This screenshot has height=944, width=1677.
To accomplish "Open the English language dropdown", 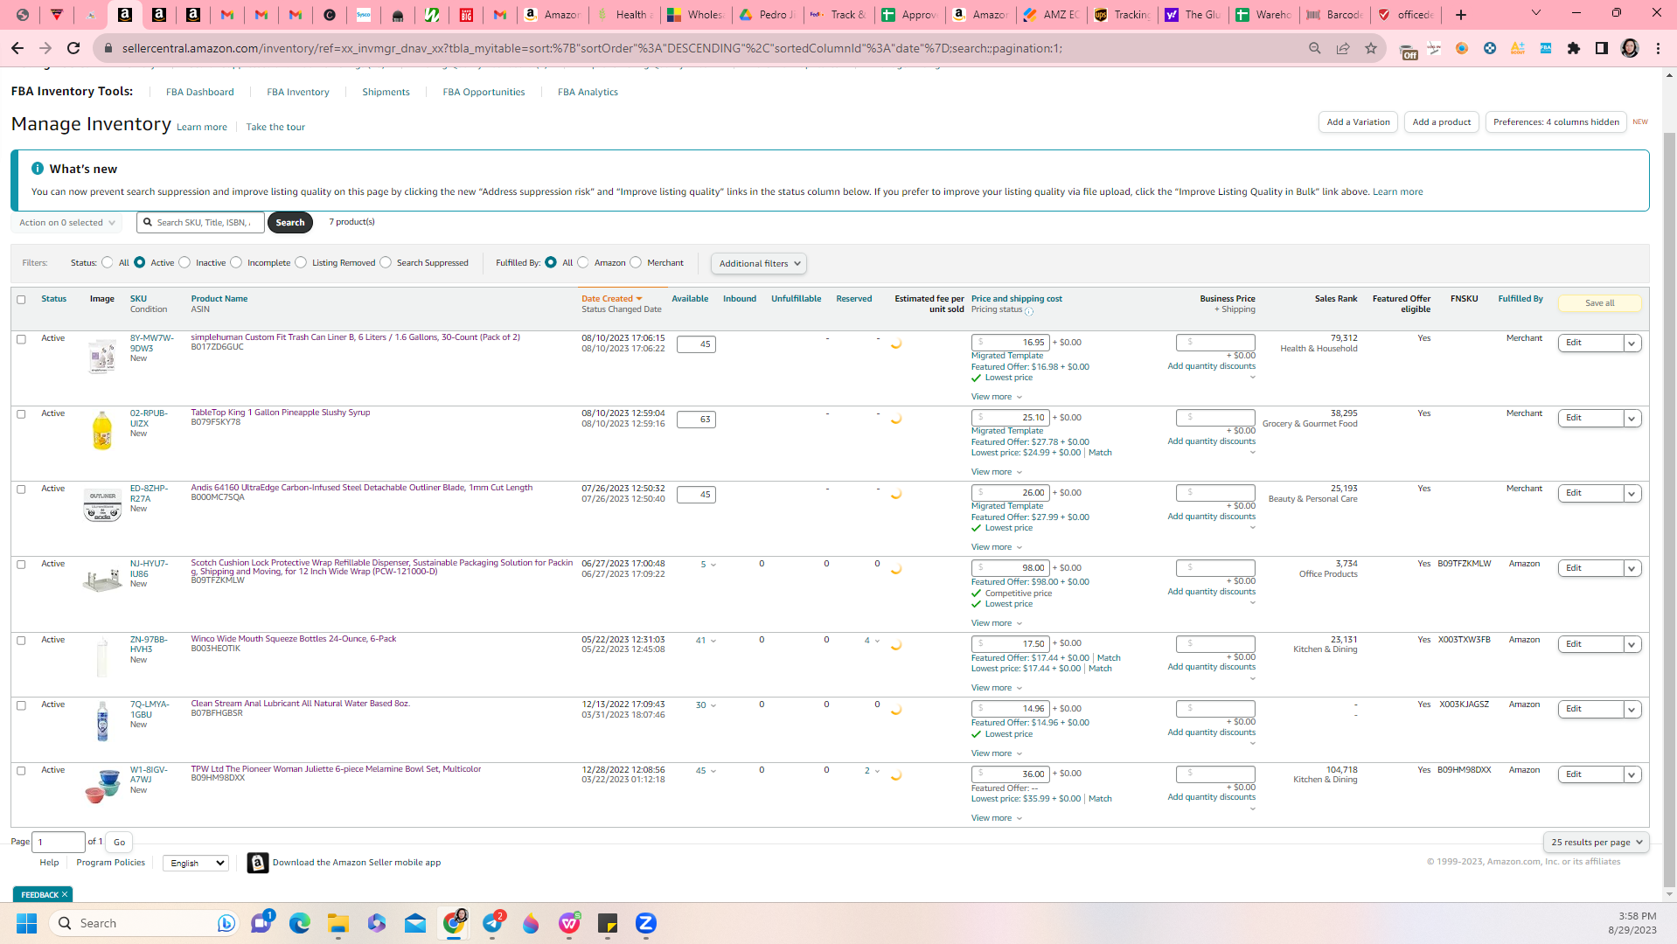I will click(196, 863).
